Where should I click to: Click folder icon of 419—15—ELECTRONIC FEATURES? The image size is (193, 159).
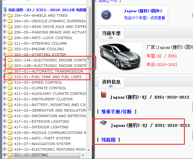click(10, 149)
